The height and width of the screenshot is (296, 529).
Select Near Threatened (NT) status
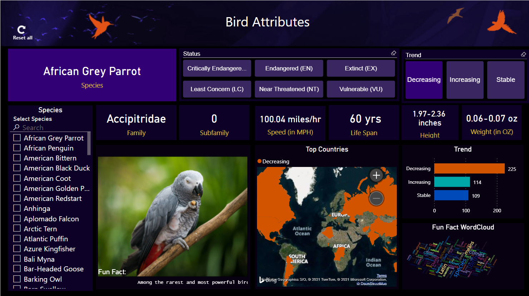pos(289,89)
